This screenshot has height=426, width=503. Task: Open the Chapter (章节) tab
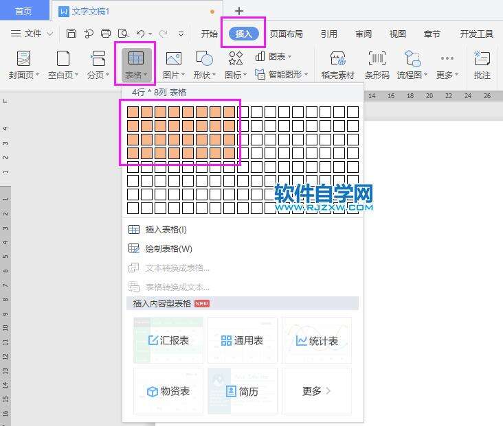(x=432, y=34)
